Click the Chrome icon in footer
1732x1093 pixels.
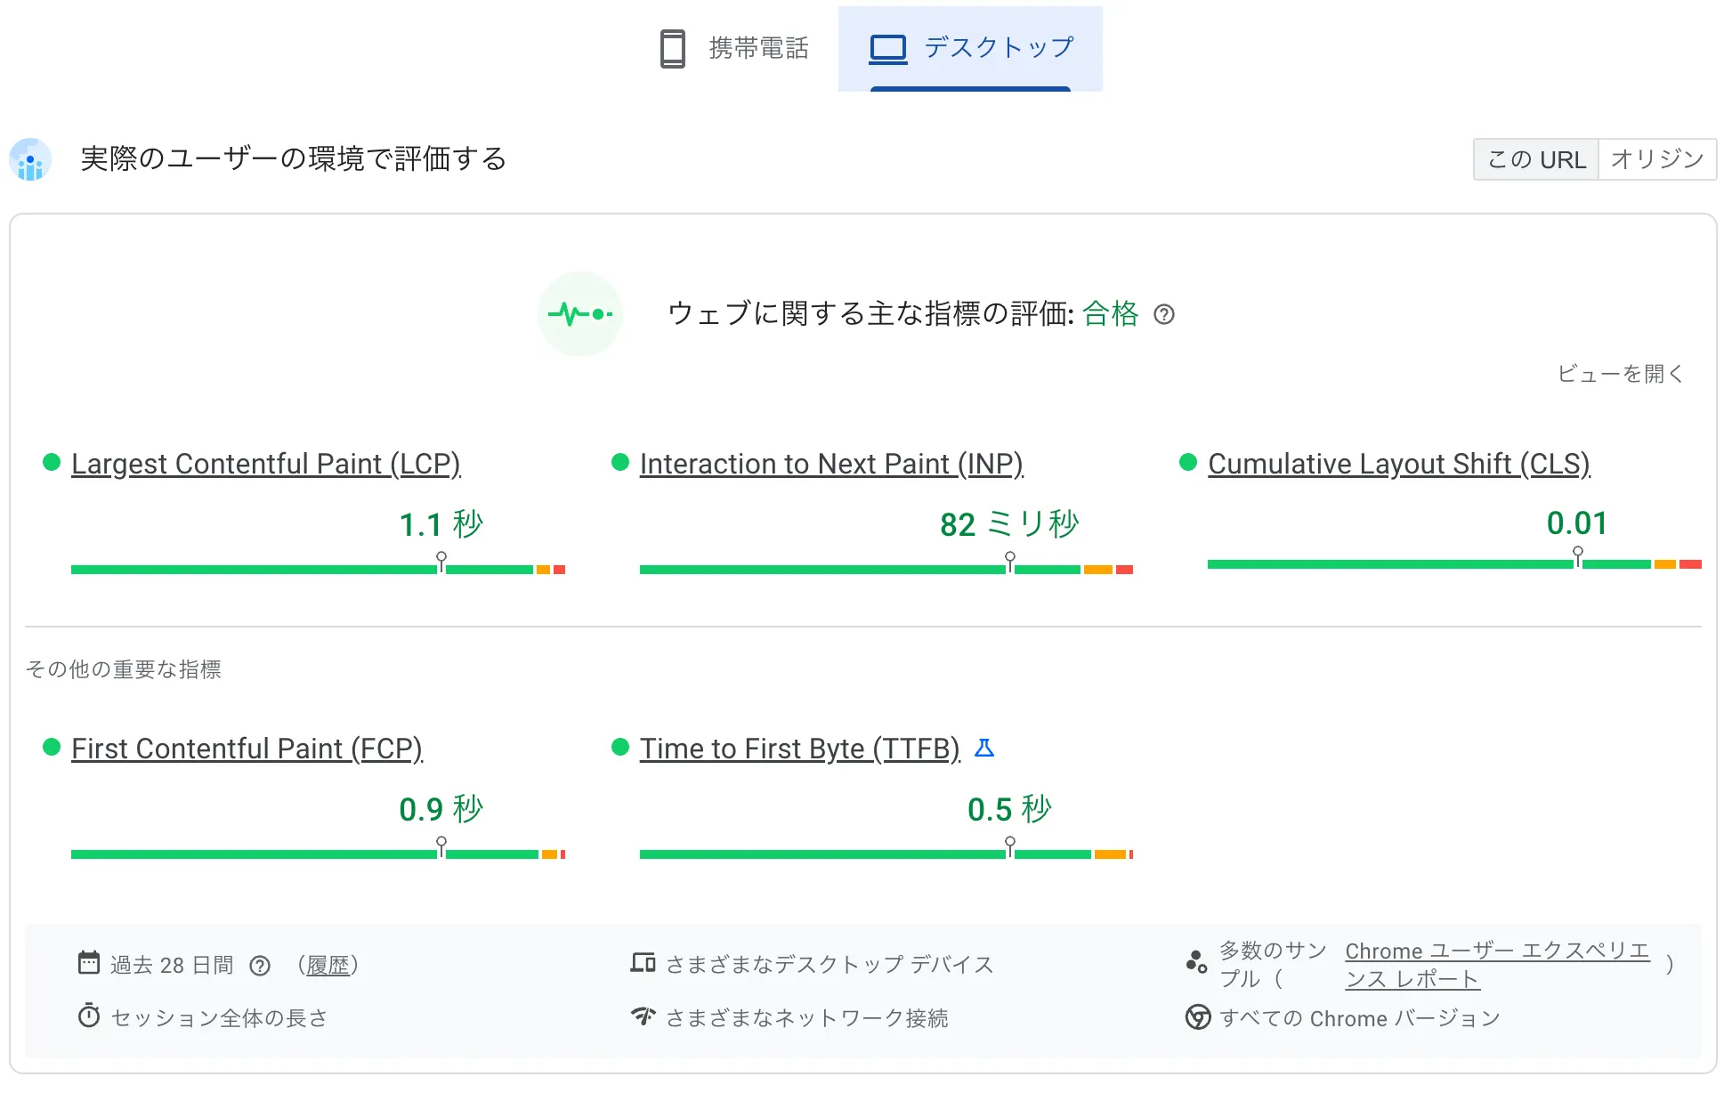[x=1198, y=1017]
